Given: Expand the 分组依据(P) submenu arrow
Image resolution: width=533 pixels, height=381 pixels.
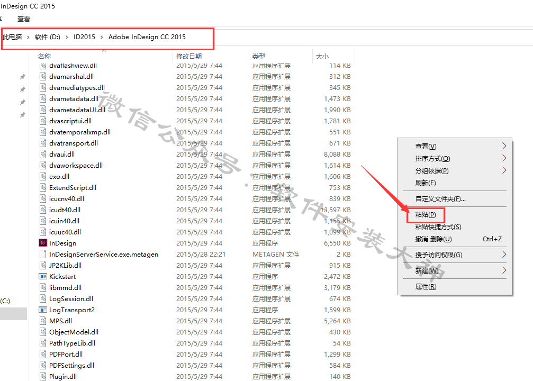Looking at the screenshot, I should [504, 170].
